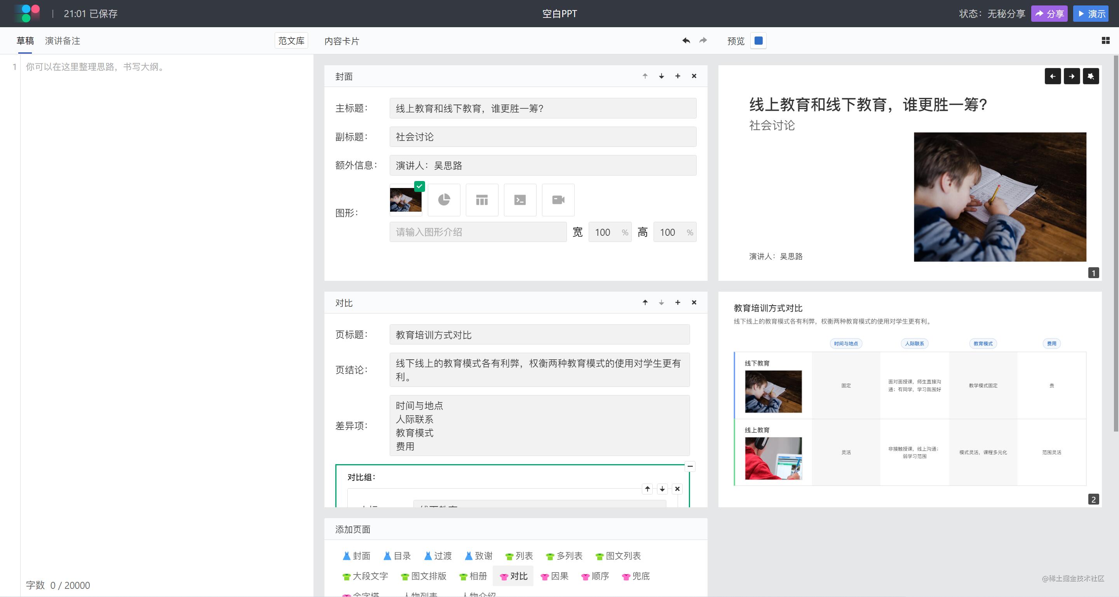Go to next slide in preview
The height and width of the screenshot is (597, 1119).
pyautogui.click(x=1071, y=77)
